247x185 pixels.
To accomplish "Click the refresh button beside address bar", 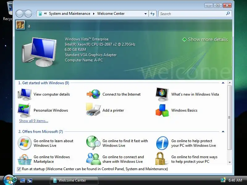I will (153, 14).
